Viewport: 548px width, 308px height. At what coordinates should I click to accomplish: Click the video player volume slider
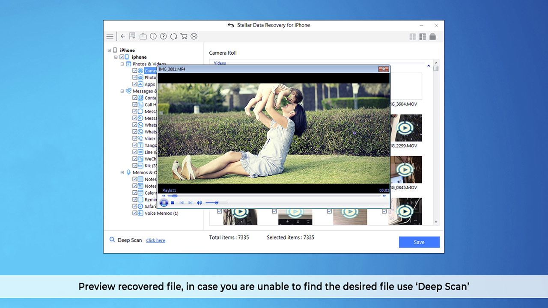click(216, 203)
